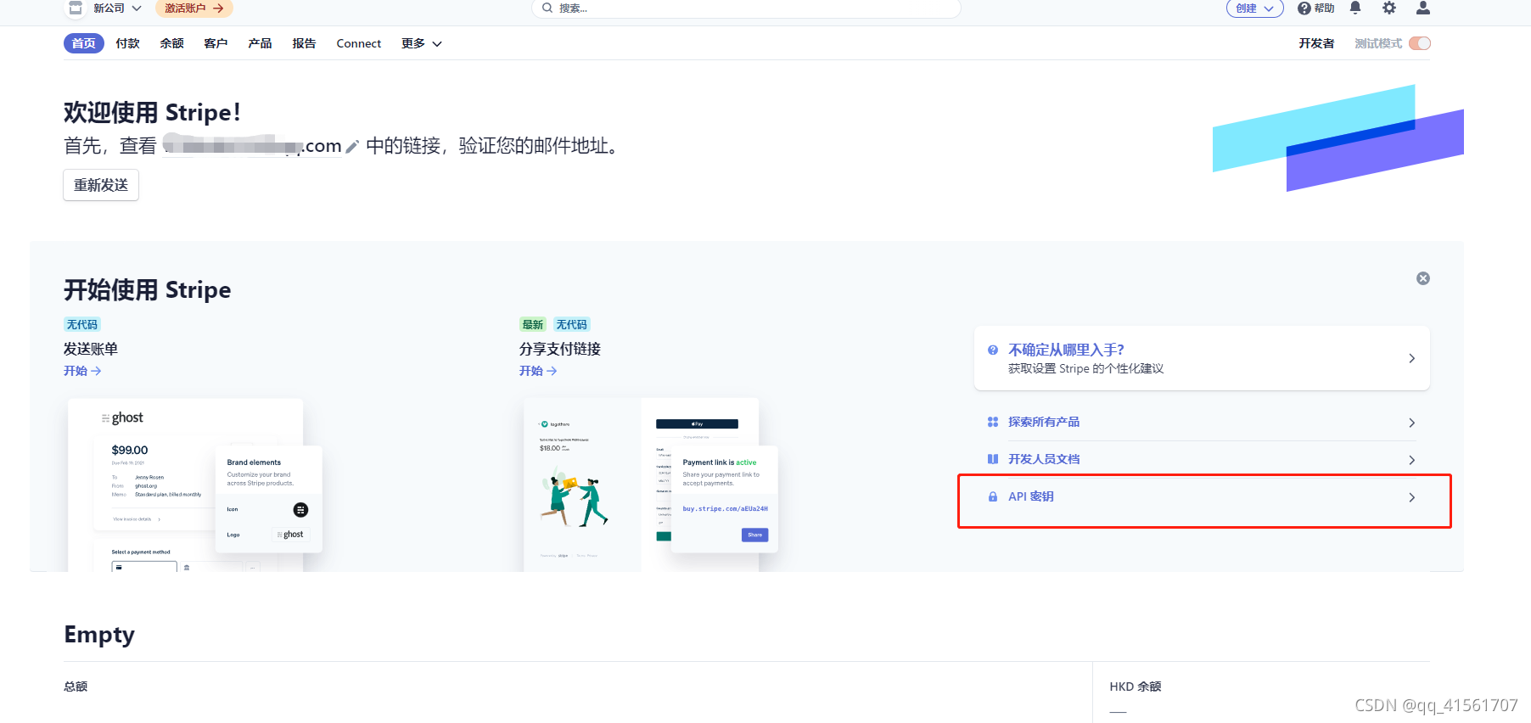The image size is (1531, 723).
Task: Expand chevron on 不确定从哪里入手 card
Action: [1411, 358]
